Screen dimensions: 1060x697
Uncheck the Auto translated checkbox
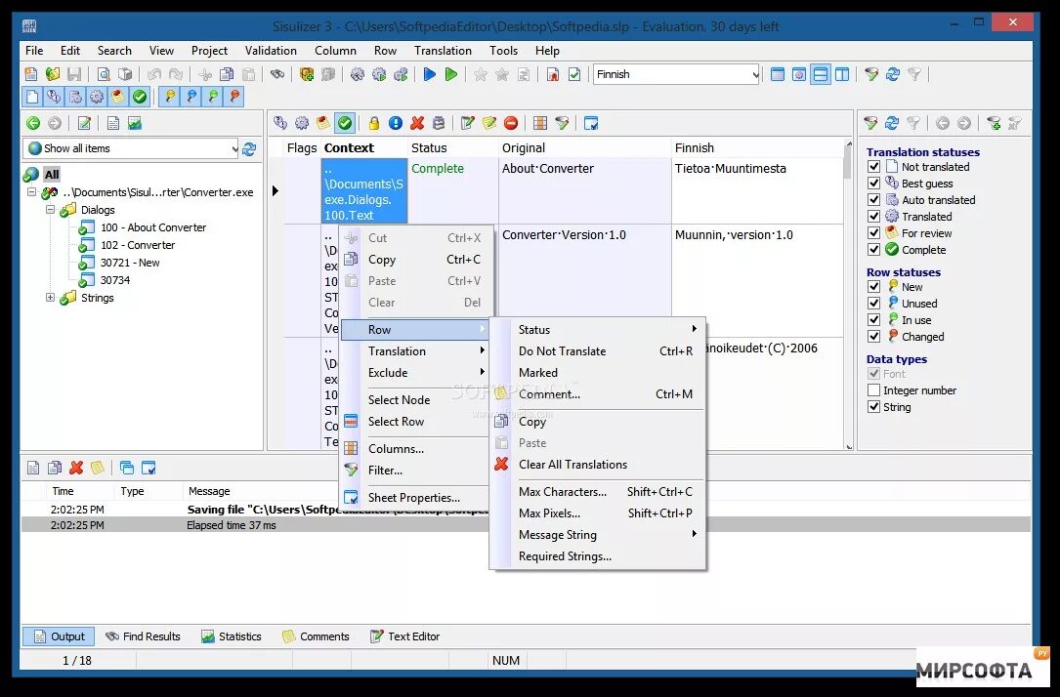(873, 200)
